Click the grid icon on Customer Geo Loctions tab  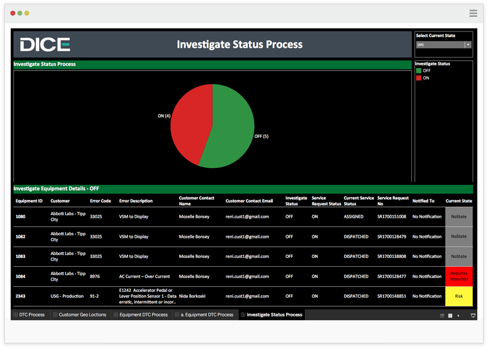coord(55,315)
